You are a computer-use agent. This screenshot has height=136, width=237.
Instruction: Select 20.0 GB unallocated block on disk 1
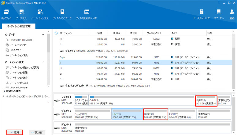[x=224, y=100]
